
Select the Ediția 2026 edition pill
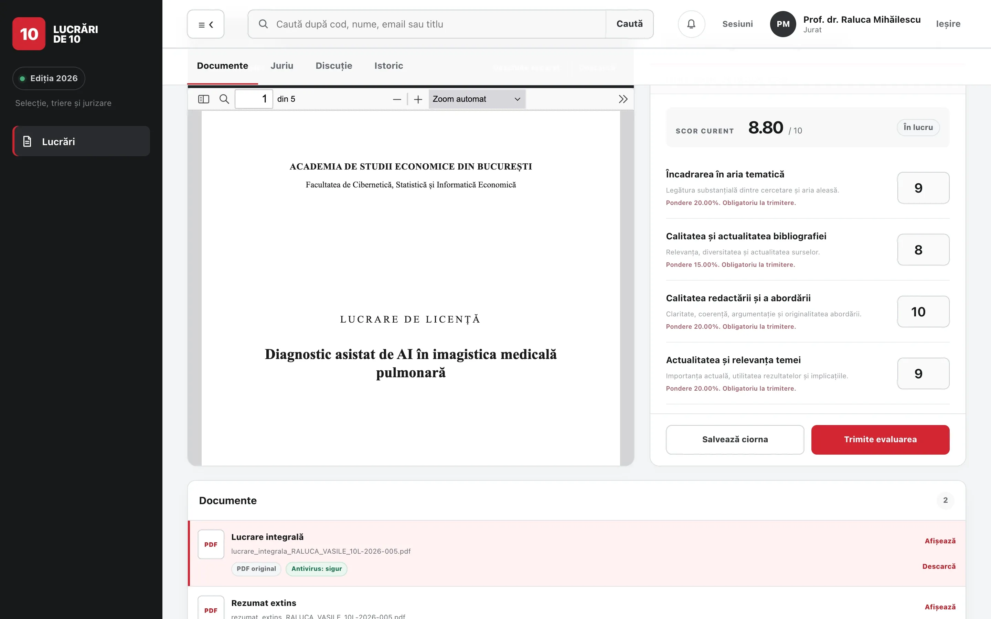(x=49, y=78)
